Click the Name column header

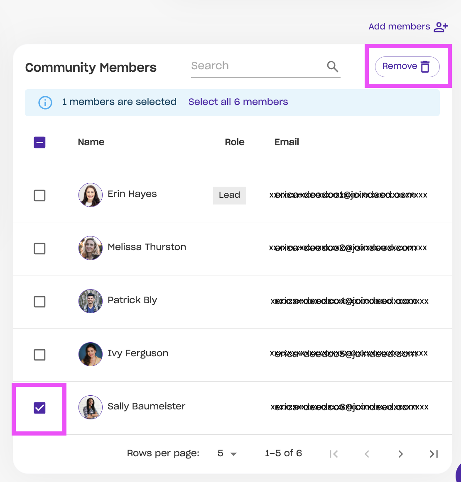91,142
